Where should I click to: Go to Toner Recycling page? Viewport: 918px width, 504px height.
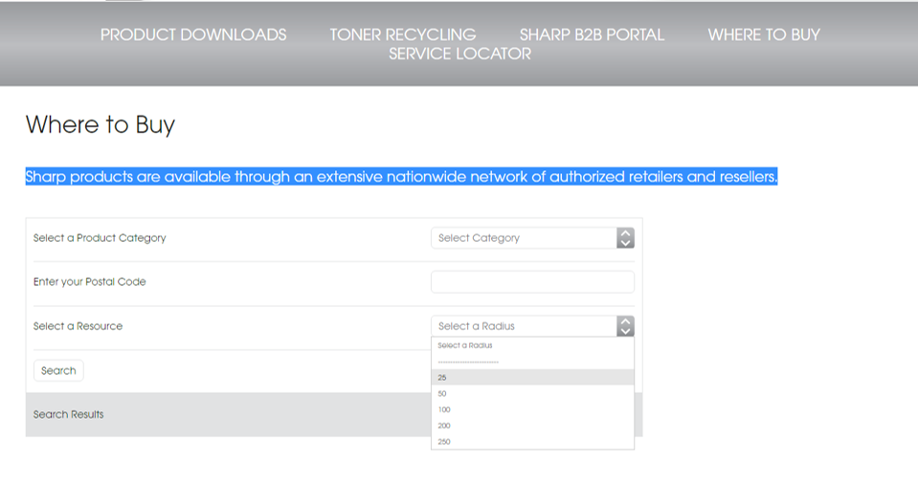click(x=403, y=35)
